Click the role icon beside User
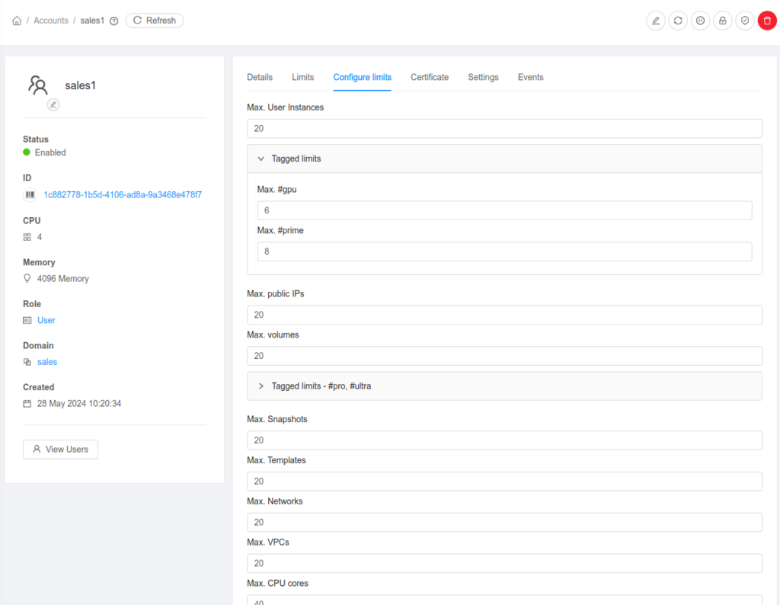The width and height of the screenshot is (780, 605). coord(27,321)
